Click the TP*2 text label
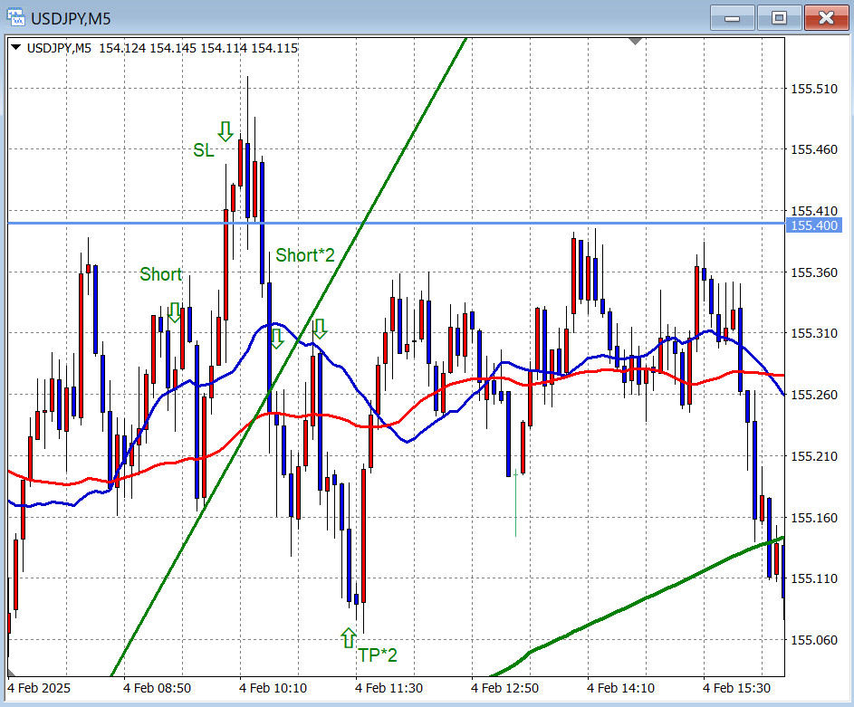The height and width of the screenshot is (707, 854). pos(378,655)
